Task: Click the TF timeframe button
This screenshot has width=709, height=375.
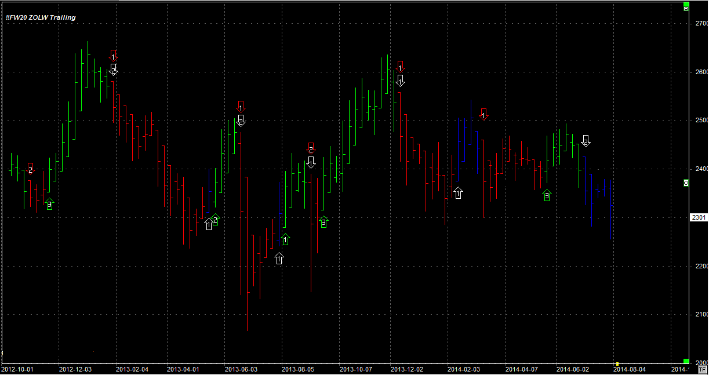Action: point(703,369)
